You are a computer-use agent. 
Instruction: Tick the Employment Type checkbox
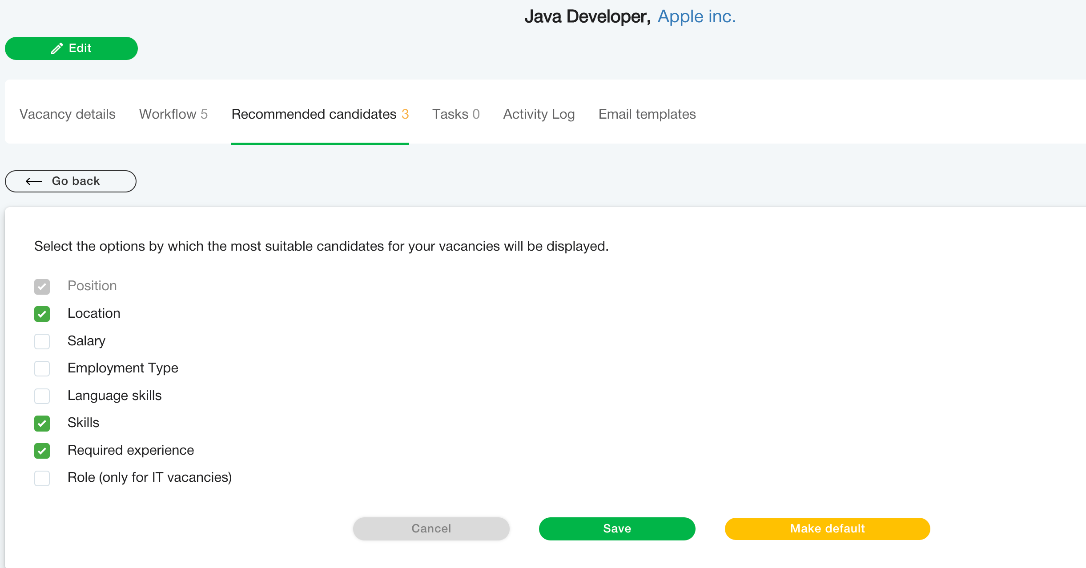point(42,368)
